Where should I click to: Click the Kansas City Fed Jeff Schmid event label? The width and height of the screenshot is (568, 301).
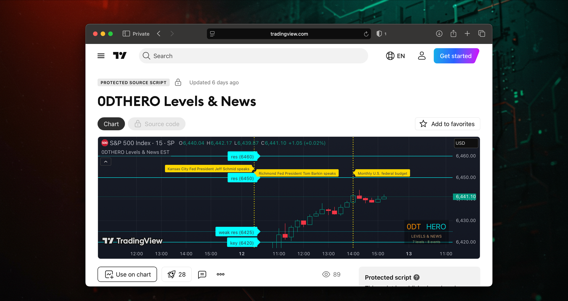click(x=209, y=169)
